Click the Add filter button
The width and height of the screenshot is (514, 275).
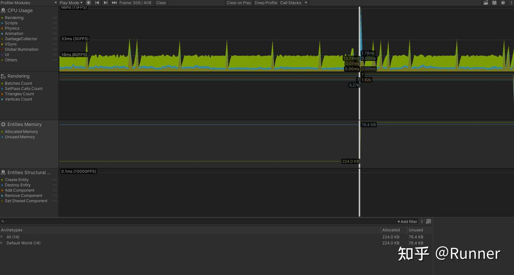407,221
